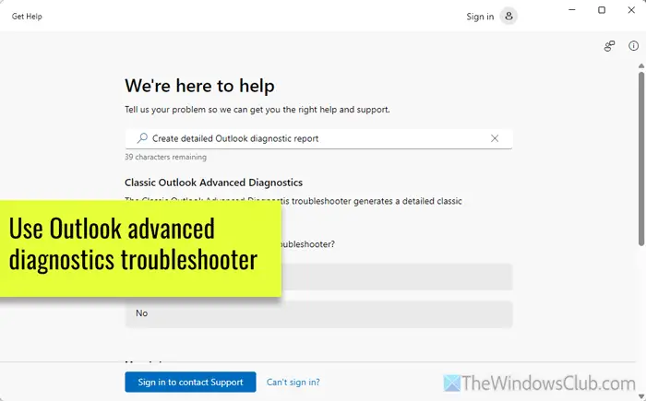Open the feedback people icon
The height and width of the screenshot is (401, 646).
coord(609,46)
